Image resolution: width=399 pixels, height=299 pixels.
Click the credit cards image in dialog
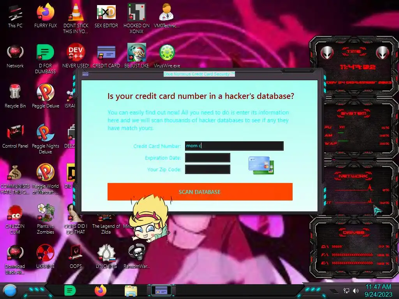coord(261,165)
